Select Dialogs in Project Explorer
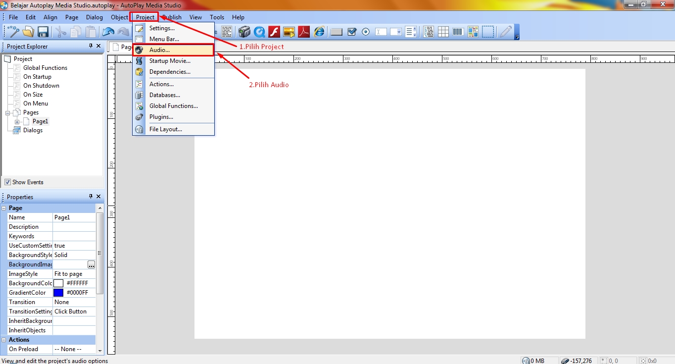675x364 pixels. pos(33,130)
